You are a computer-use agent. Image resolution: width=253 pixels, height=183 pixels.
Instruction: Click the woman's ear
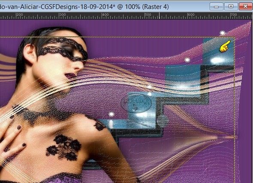(30, 52)
